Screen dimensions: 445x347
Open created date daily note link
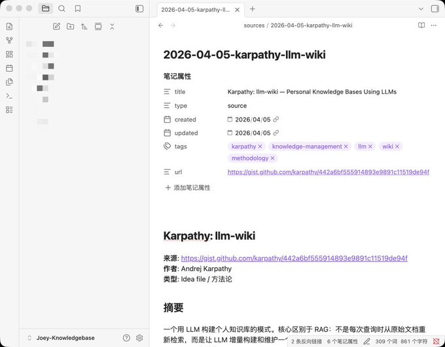pos(276,120)
